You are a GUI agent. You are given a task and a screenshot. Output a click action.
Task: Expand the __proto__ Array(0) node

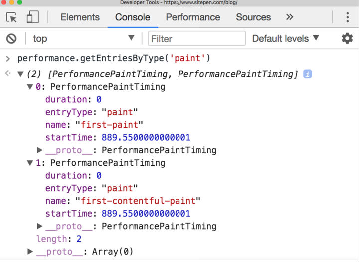[x=30, y=252]
